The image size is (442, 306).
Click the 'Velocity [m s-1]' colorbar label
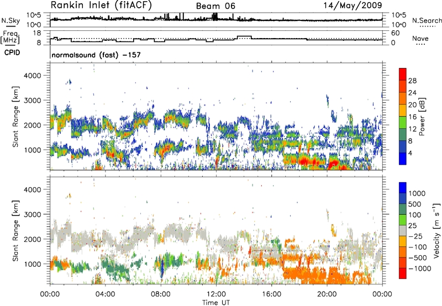[437, 230]
